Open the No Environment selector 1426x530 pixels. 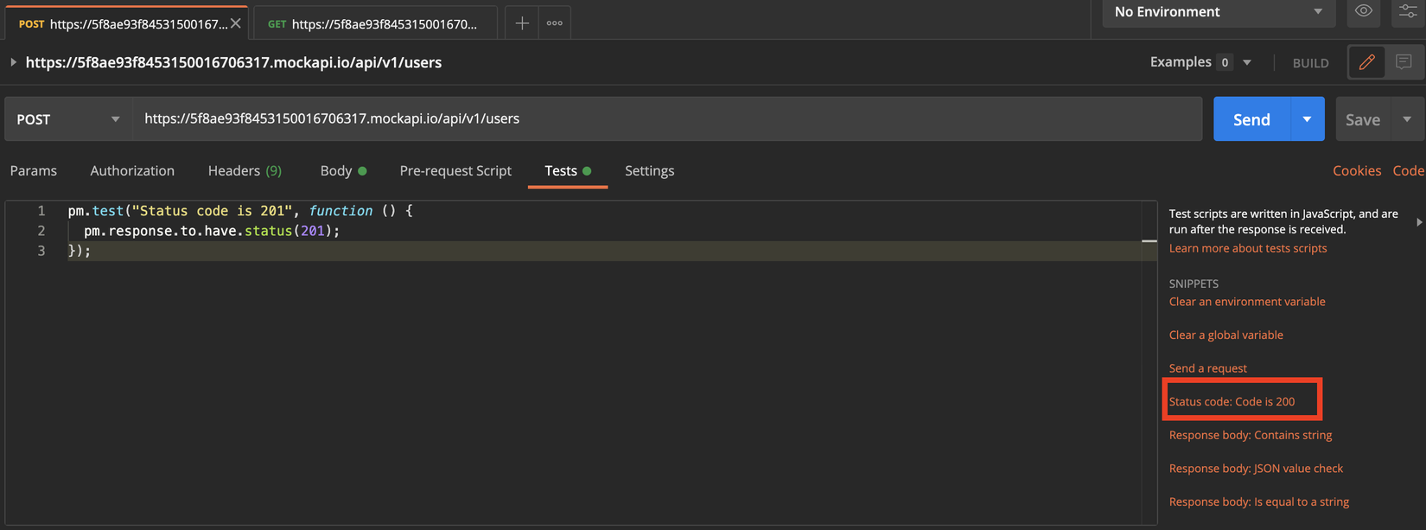1218,12
